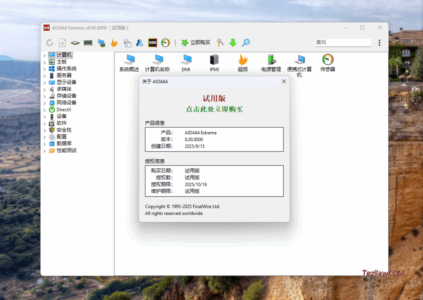Expand the 服务器 tree node arrow
Image resolution: width=423 pixels, height=300 pixels.
click(45, 76)
